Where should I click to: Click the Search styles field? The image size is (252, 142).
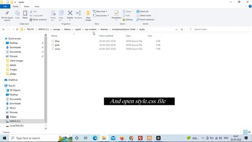(219, 29)
